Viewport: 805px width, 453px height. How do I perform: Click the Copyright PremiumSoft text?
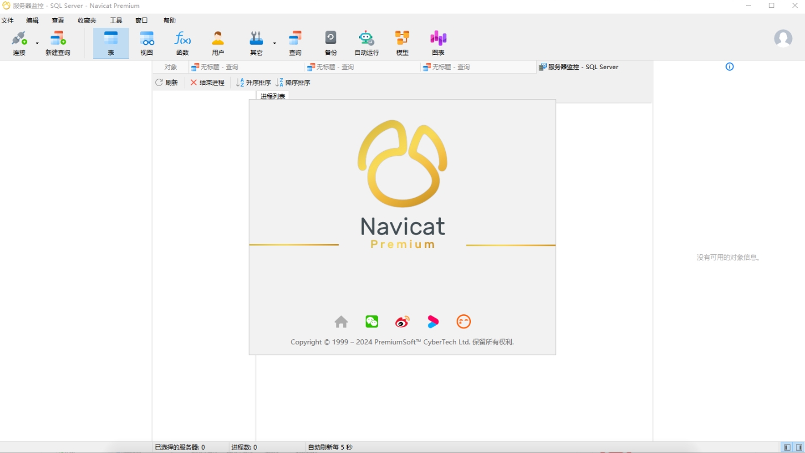point(402,342)
